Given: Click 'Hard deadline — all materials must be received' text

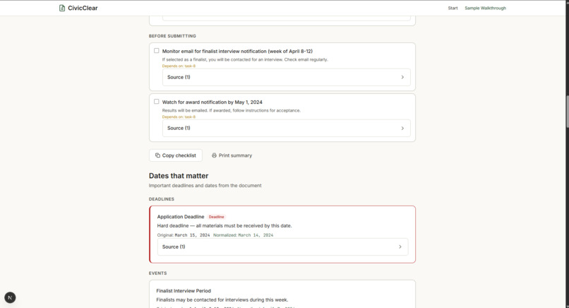Looking at the screenshot, I should 224,225.
